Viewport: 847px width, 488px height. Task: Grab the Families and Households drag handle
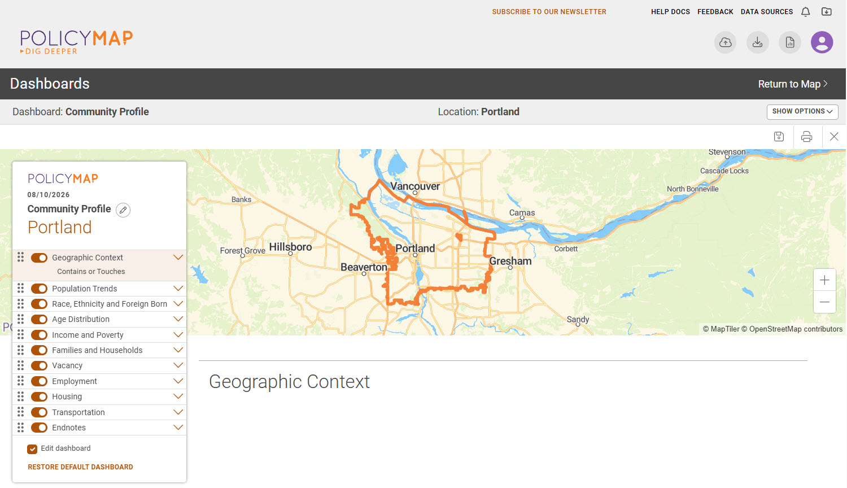[21, 350]
